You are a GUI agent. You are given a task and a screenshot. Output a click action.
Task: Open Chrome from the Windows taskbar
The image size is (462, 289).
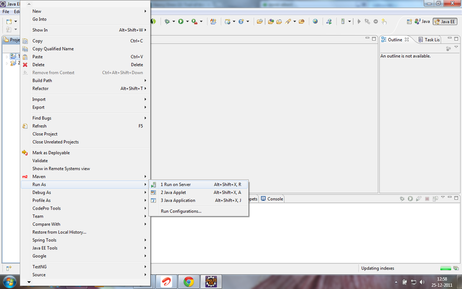click(x=189, y=282)
